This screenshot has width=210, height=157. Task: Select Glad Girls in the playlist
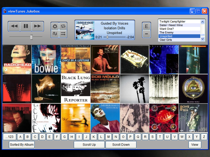point(179,40)
